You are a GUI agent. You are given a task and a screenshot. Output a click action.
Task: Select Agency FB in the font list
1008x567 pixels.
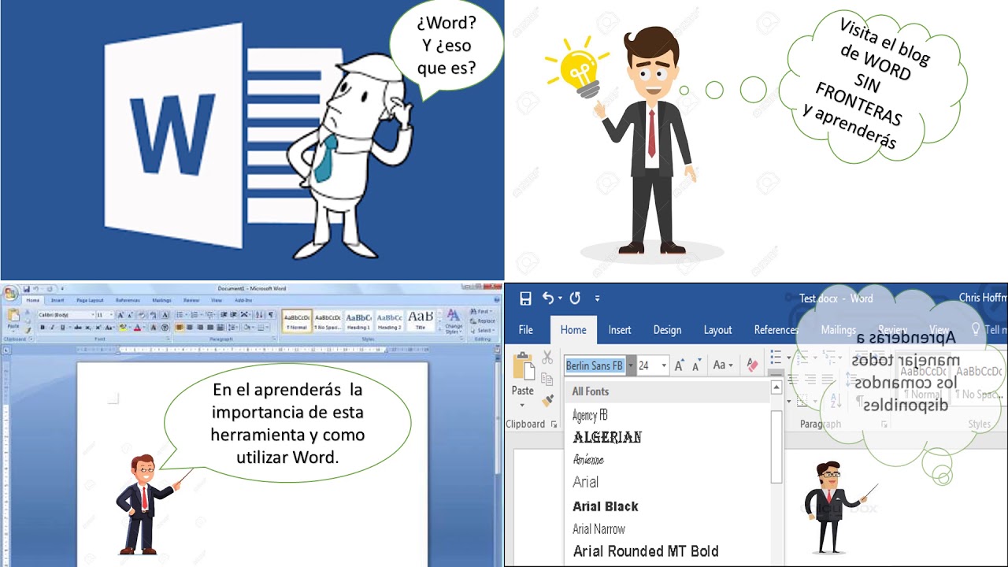click(590, 415)
